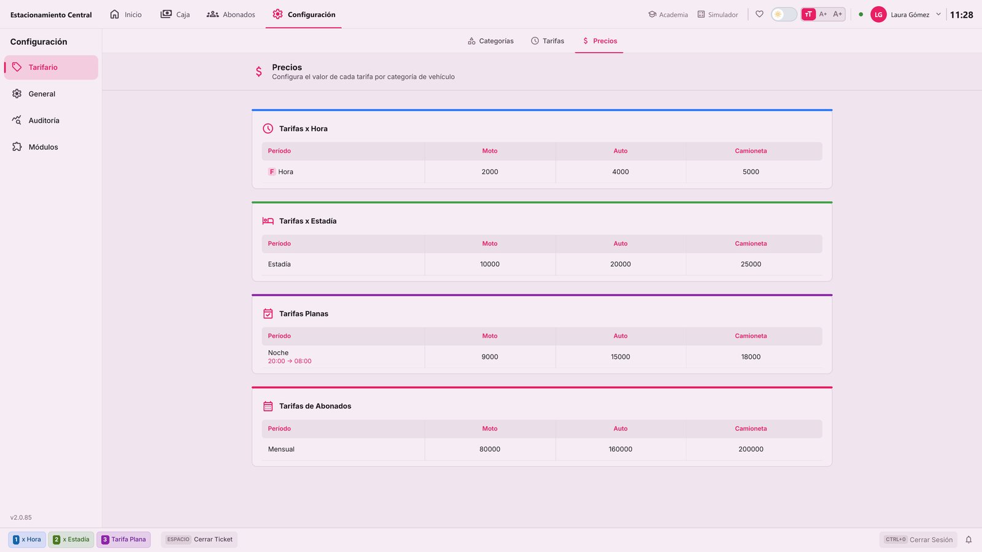Edit the Hora price for Moto, 2000

click(490, 172)
